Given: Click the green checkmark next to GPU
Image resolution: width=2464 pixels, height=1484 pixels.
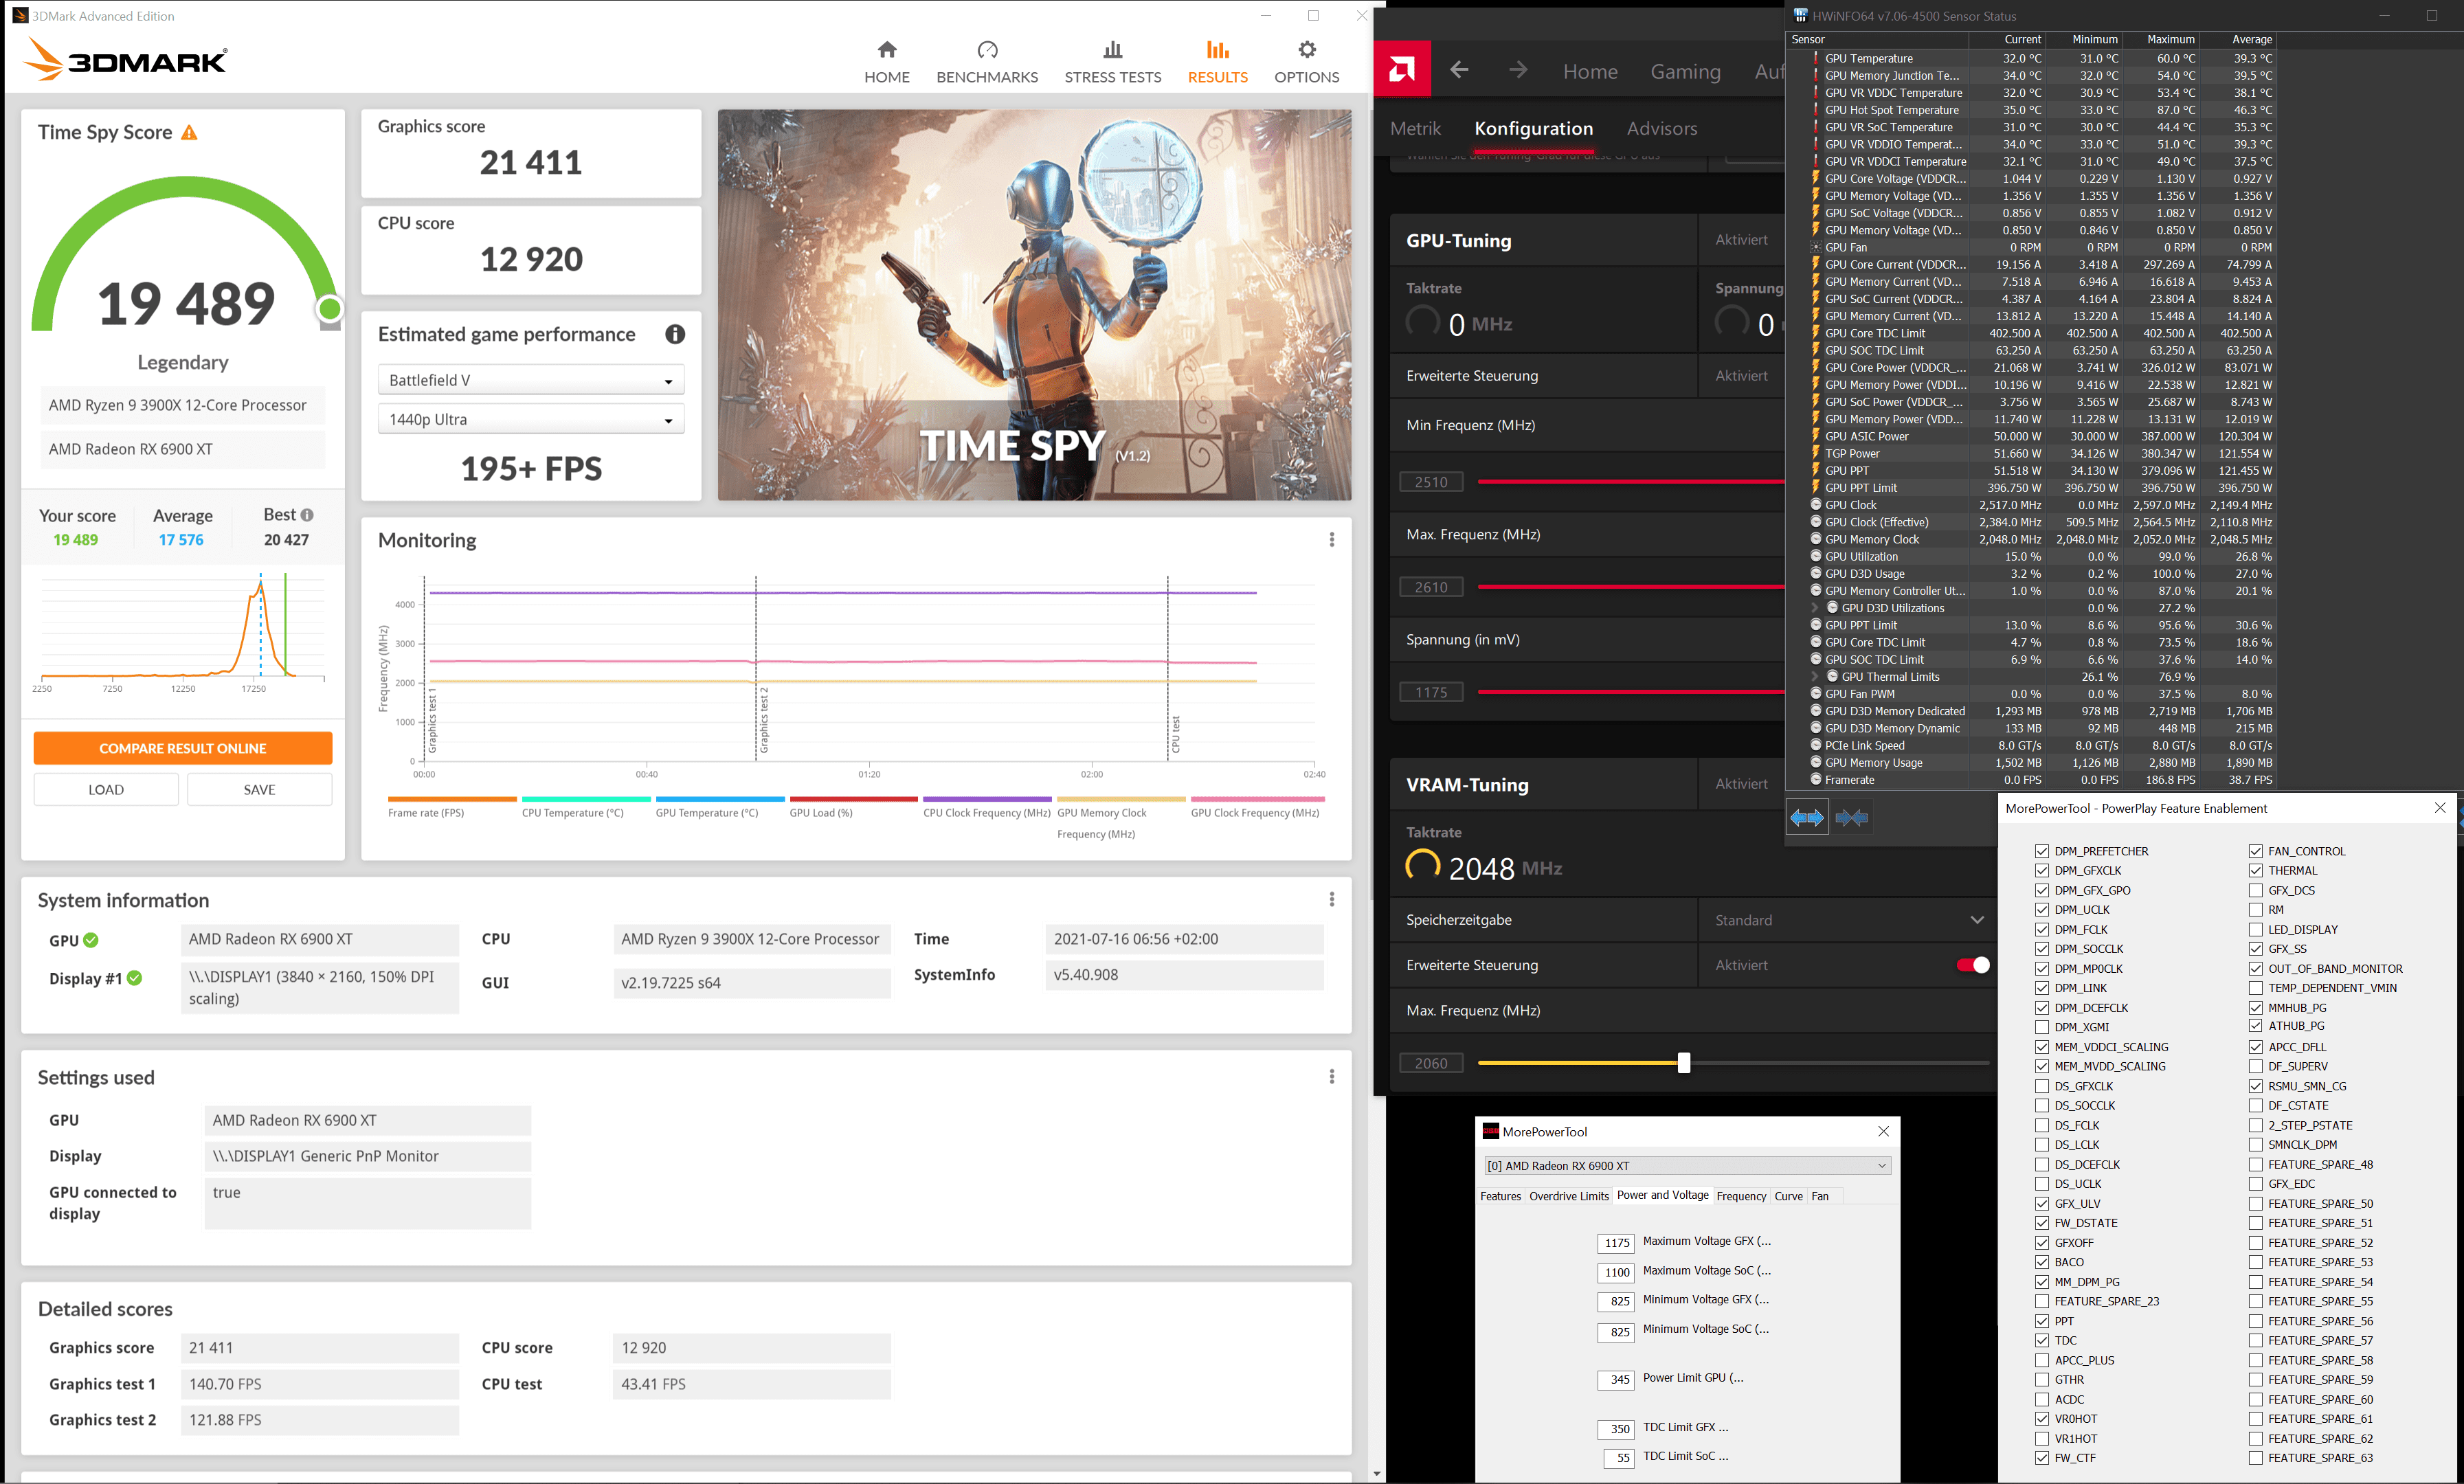Looking at the screenshot, I should point(91,940).
